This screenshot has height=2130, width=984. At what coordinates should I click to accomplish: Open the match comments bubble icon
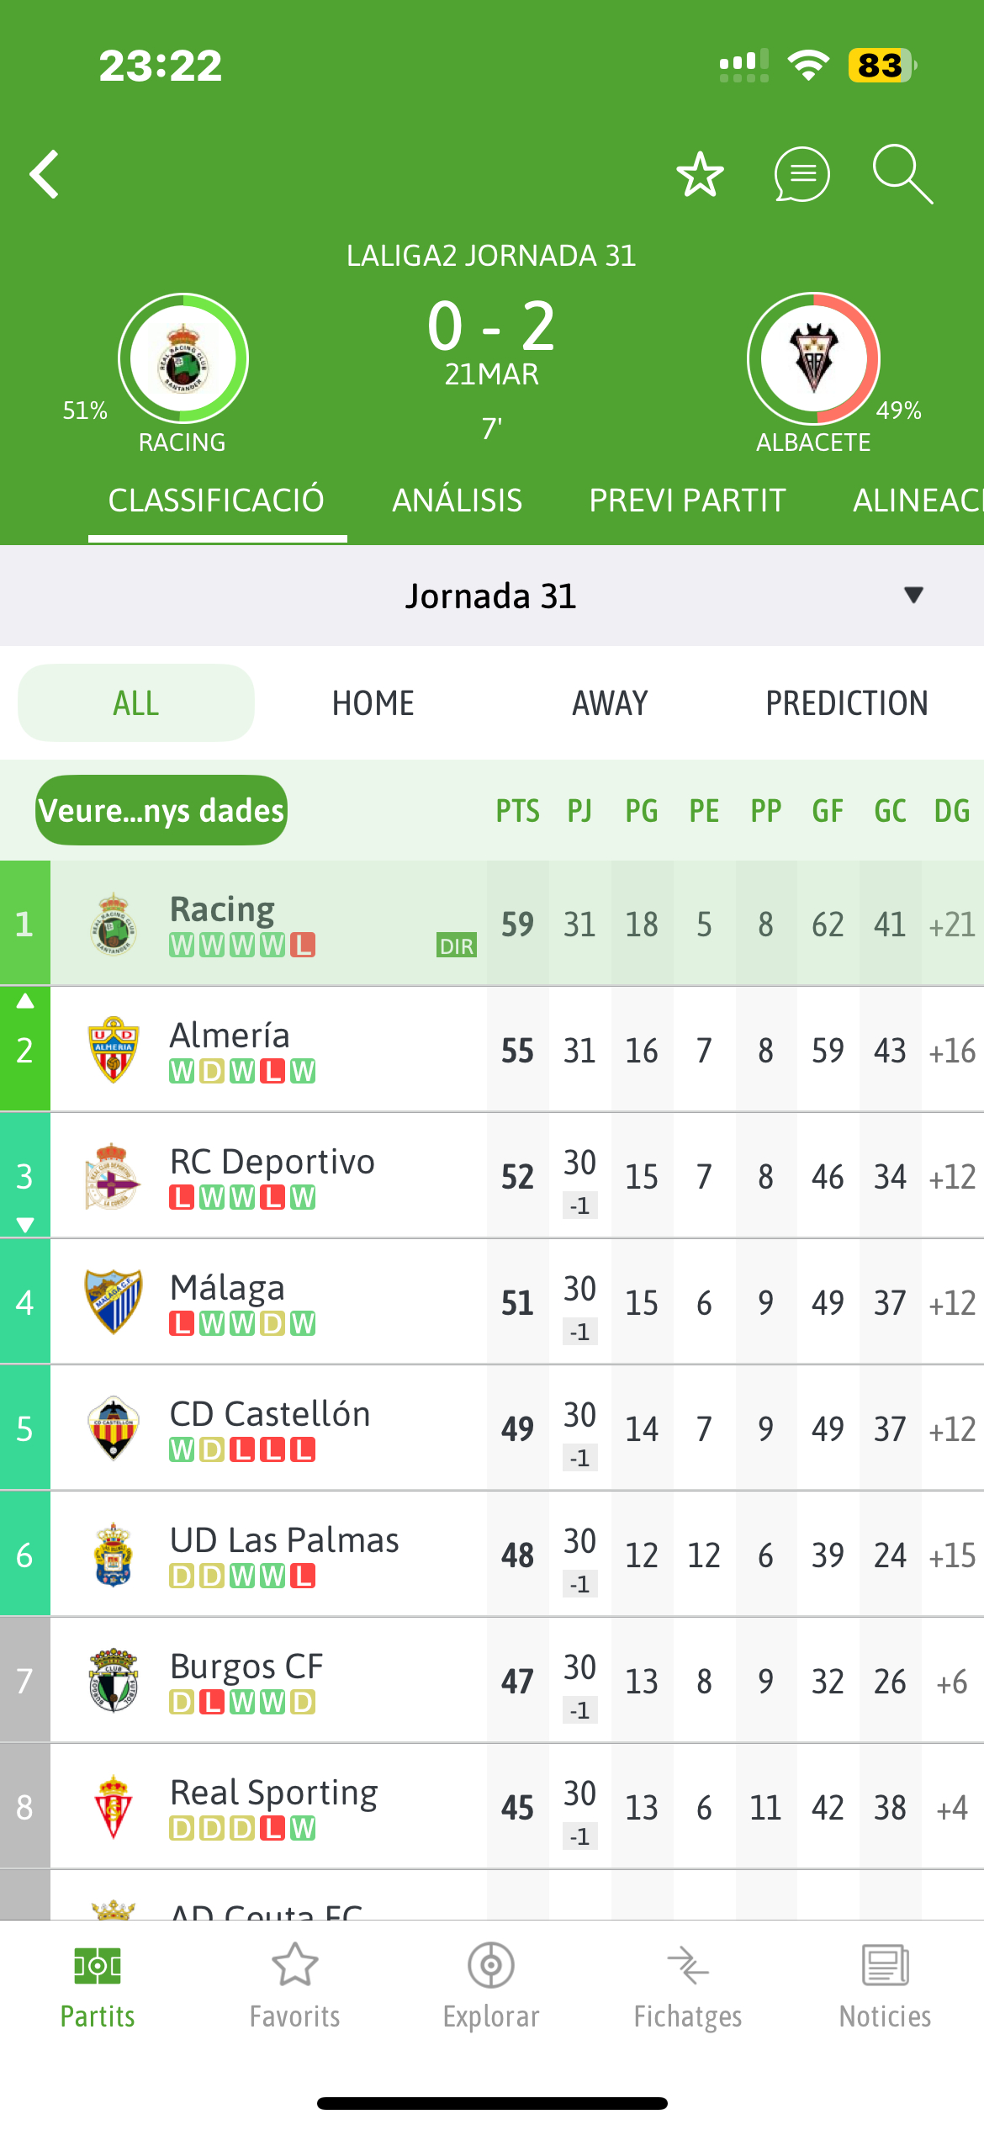801,174
